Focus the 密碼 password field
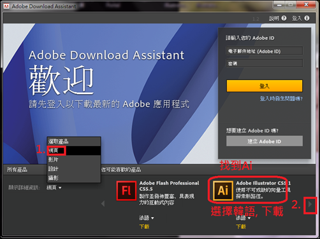The height and width of the screenshot is (239, 320). tap(265, 63)
